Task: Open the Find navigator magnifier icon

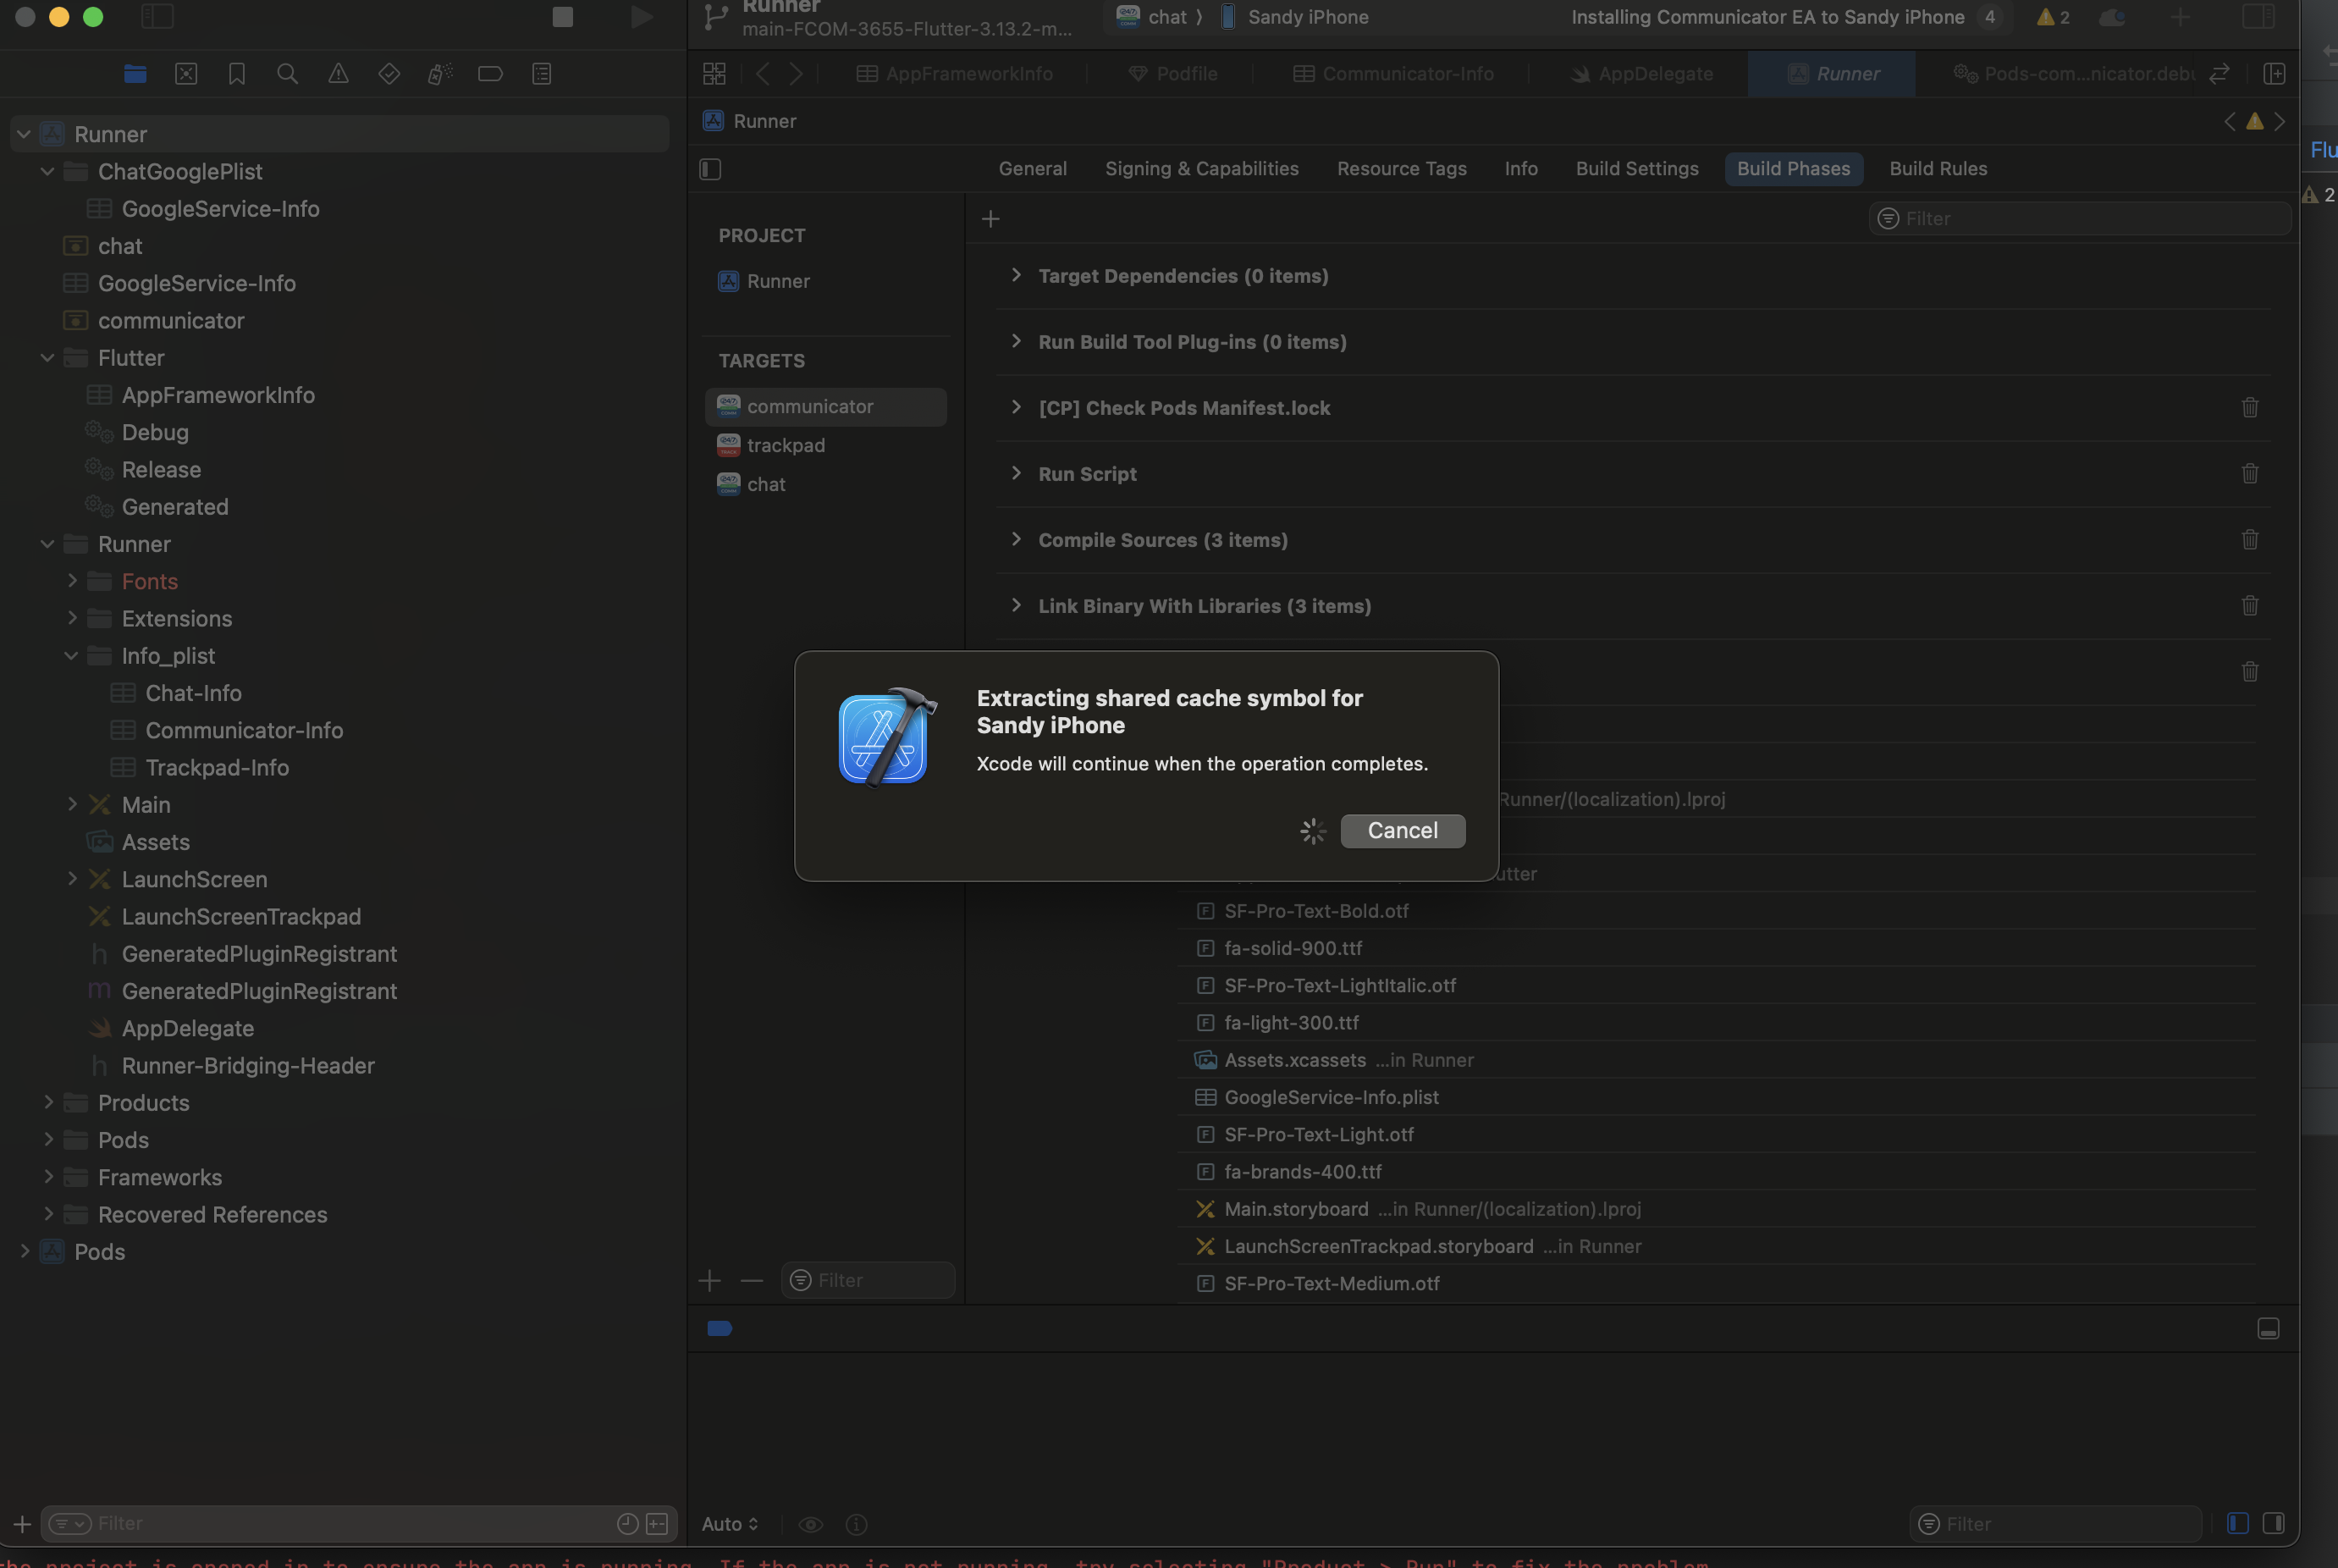Action: point(288,74)
